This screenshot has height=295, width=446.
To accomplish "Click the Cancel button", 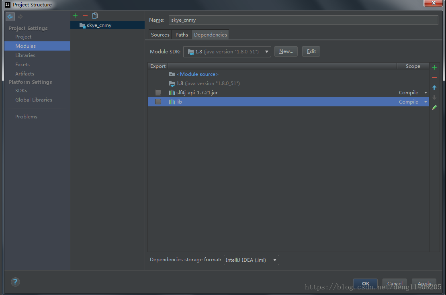I will 395,284.
